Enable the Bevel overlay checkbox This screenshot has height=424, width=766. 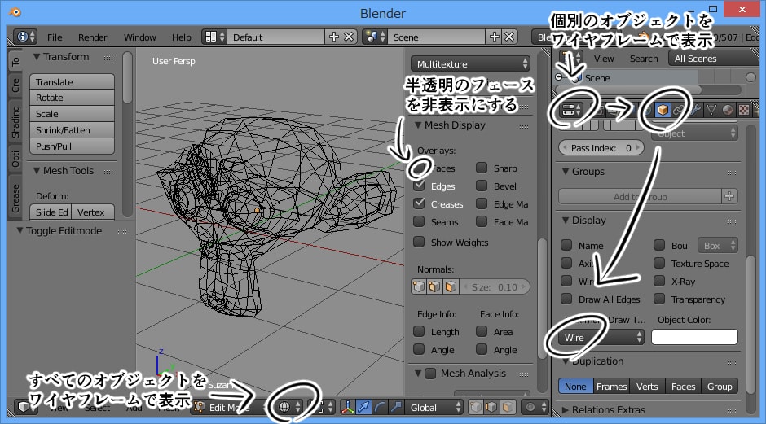click(x=482, y=186)
